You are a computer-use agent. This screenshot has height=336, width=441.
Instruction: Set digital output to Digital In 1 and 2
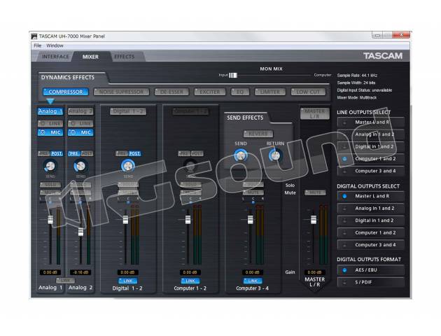371,220
